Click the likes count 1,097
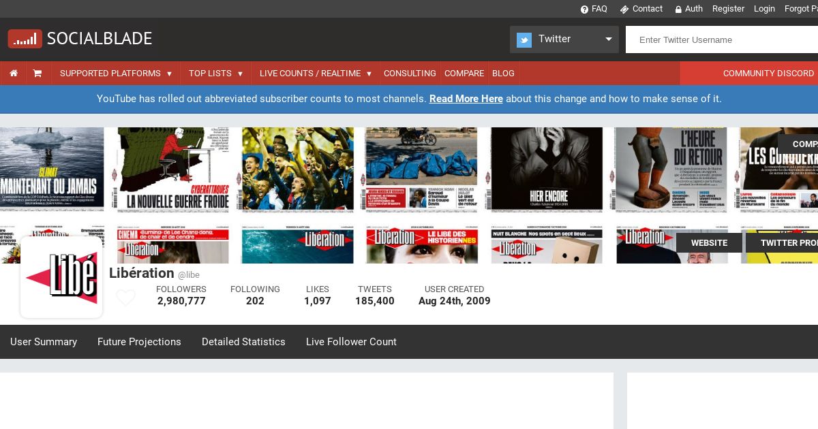 [318, 301]
